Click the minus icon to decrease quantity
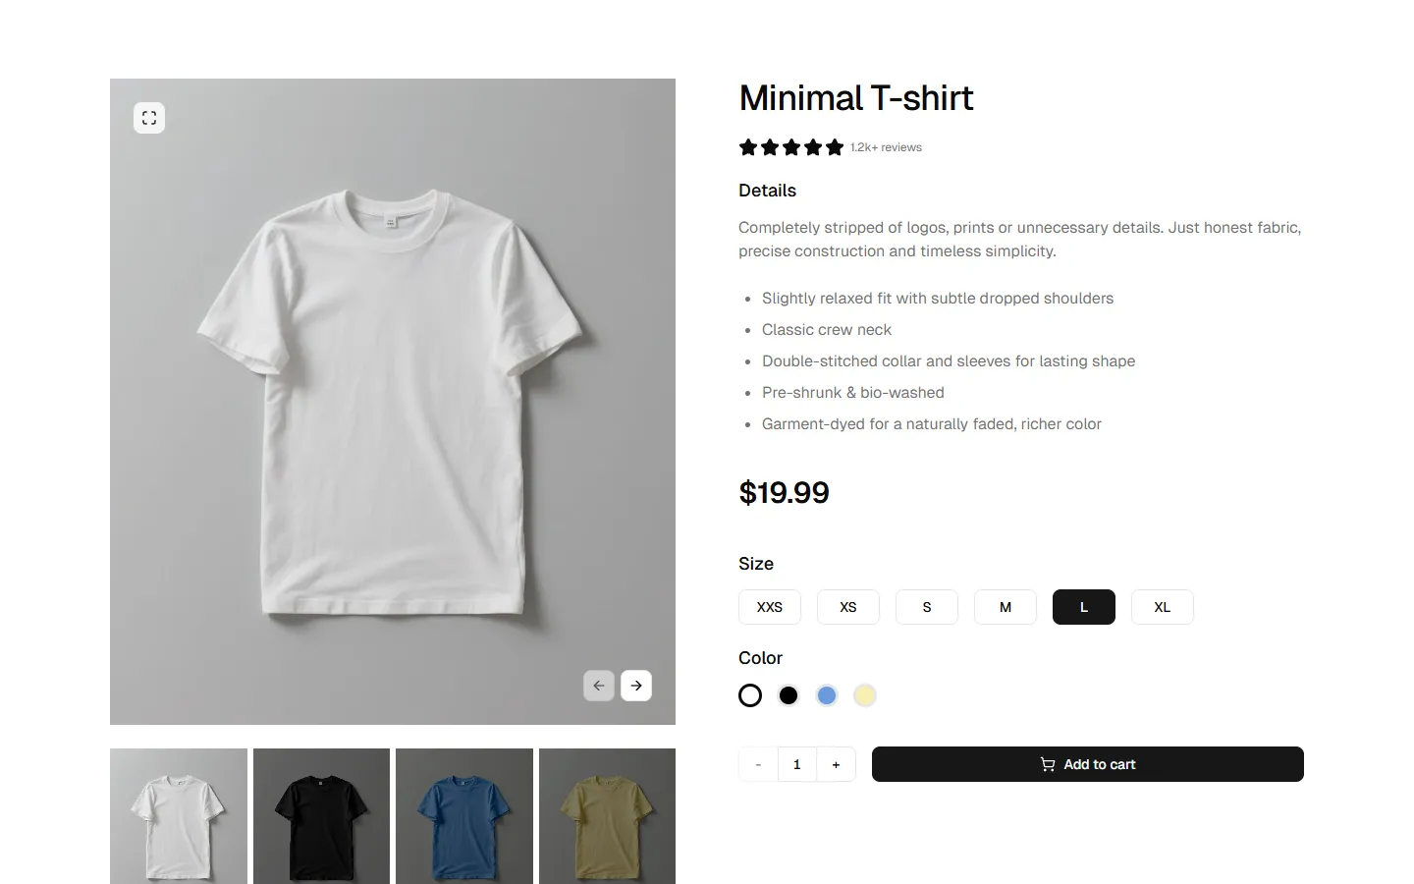1414x884 pixels. pyautogui.click(x=757, y=763)
